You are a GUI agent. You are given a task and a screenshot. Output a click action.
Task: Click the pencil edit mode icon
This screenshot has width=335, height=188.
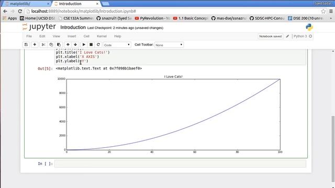(287, 36)
